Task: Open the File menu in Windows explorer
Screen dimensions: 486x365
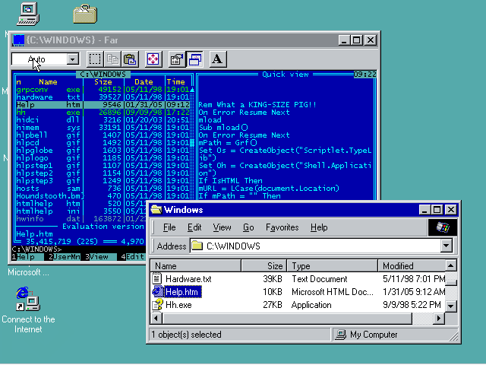Action: coord(169,227)
